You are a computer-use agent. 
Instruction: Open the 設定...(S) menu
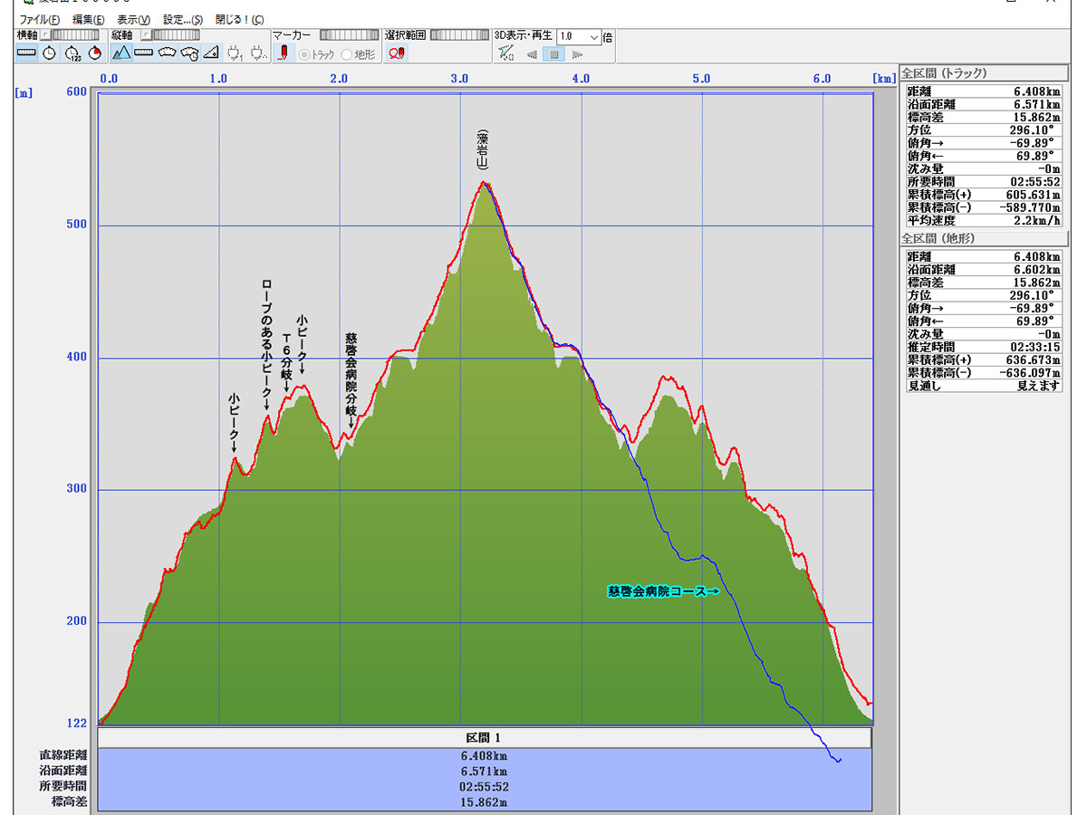pyautogui.click(x=182, y=19)
